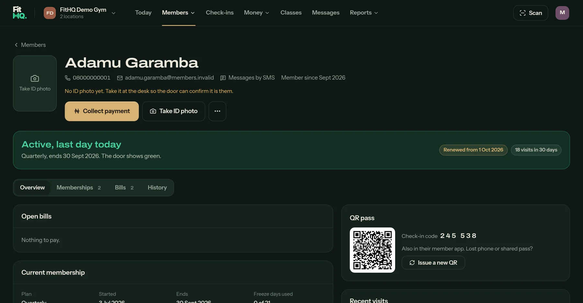Click the envelope icon beside the email

click(x=120, y=78)
